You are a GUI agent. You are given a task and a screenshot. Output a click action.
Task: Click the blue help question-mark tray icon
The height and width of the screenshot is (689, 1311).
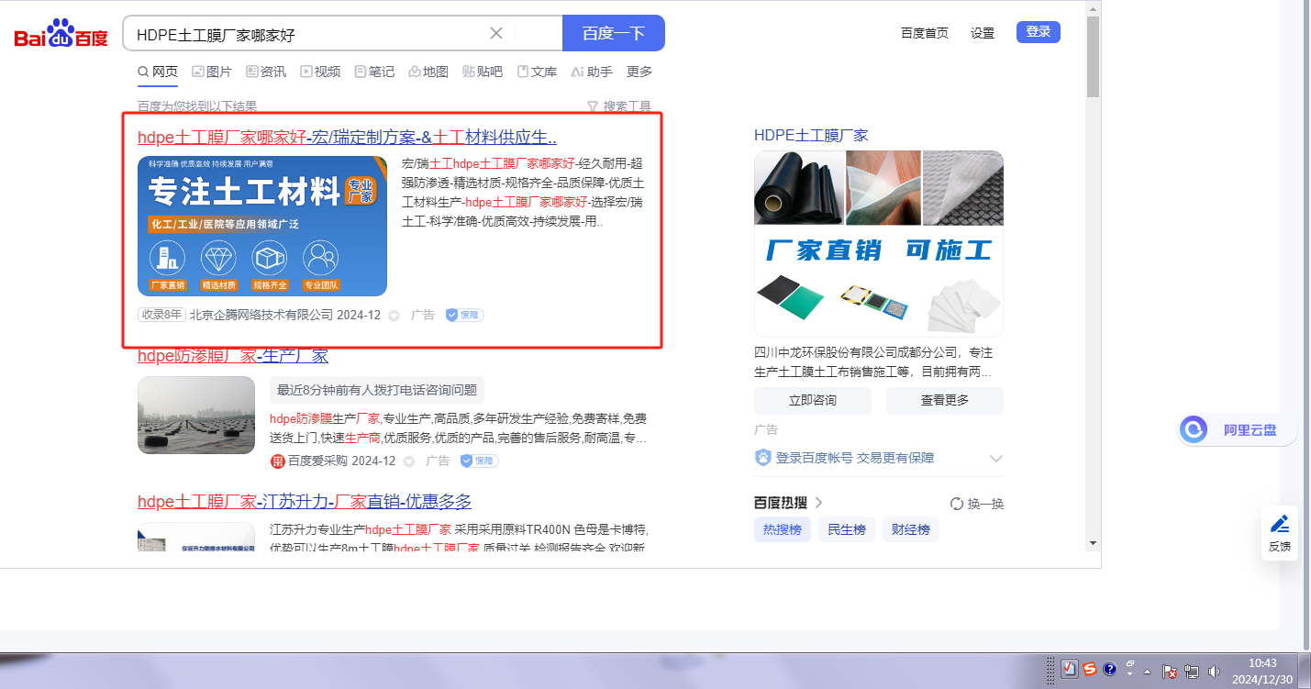(x=1109, y=669)
